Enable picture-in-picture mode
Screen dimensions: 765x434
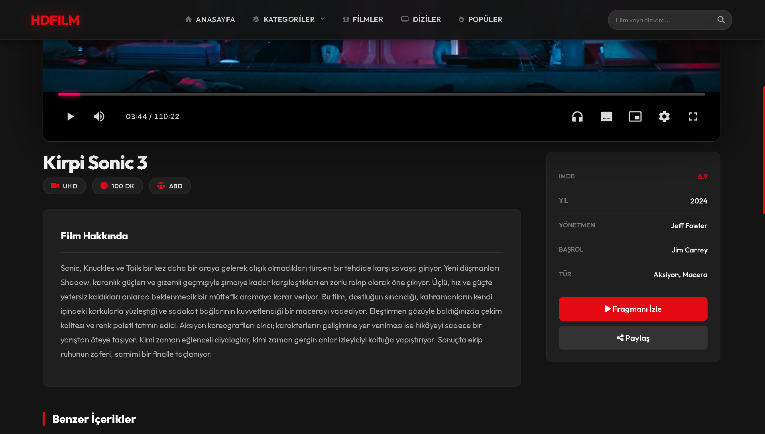point(635,117)
